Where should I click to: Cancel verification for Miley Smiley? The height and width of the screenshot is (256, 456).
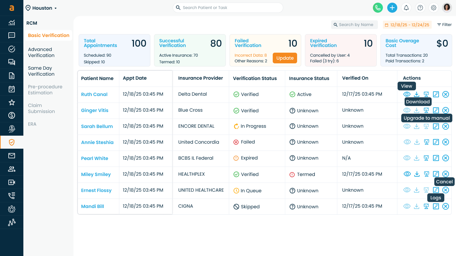(446, 174)
